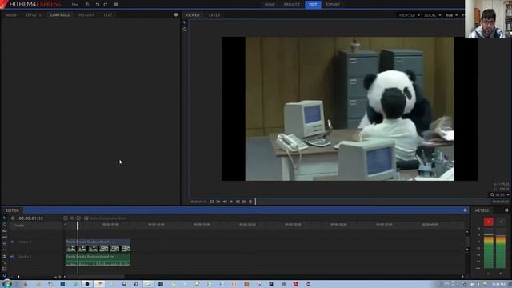Select the CONTROLS panel tab
This screenshot has height=288, width=512.
(60, 15)
